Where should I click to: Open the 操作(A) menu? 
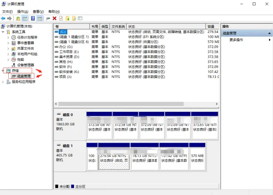23,12
